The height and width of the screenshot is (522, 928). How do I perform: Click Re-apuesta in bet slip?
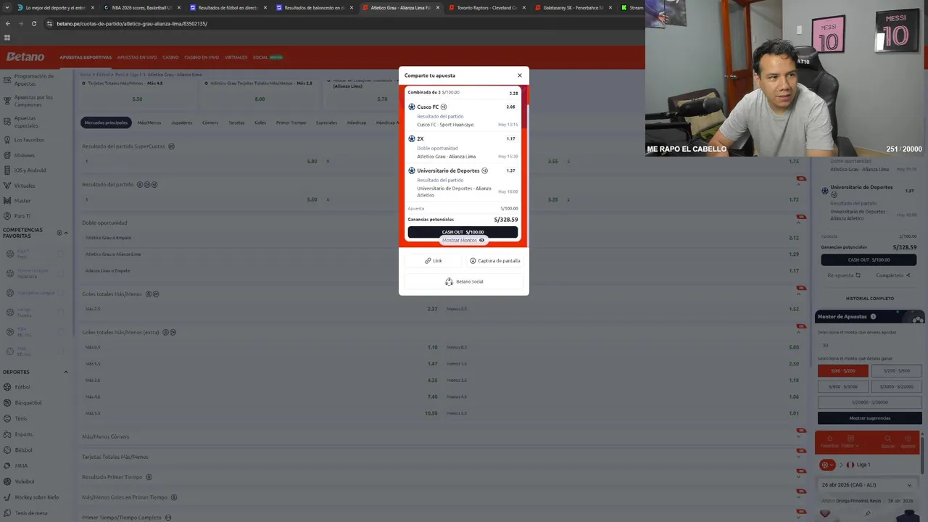point(844,275)
